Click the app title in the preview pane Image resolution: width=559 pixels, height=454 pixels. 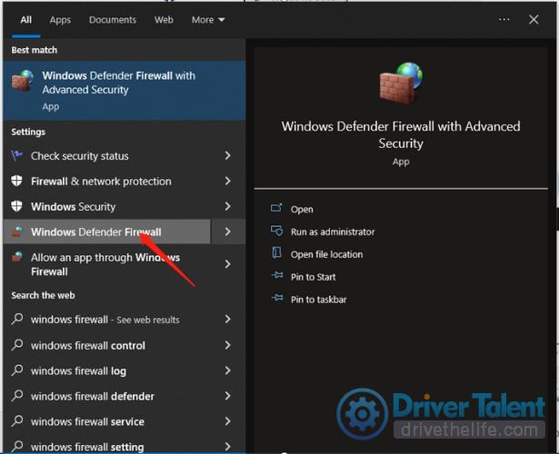401,135
